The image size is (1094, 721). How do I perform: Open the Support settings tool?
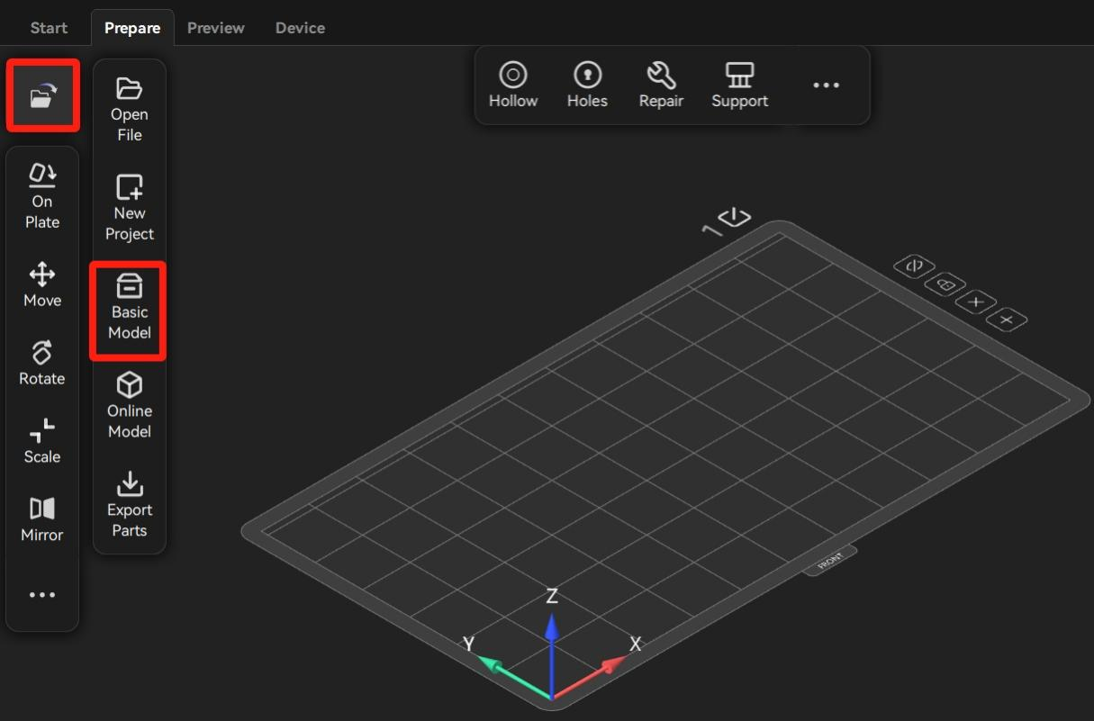click(x=739, y=86)
